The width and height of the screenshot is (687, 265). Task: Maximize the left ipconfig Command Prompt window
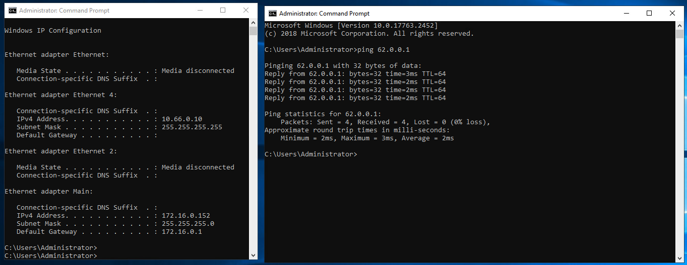pos(223,10)
